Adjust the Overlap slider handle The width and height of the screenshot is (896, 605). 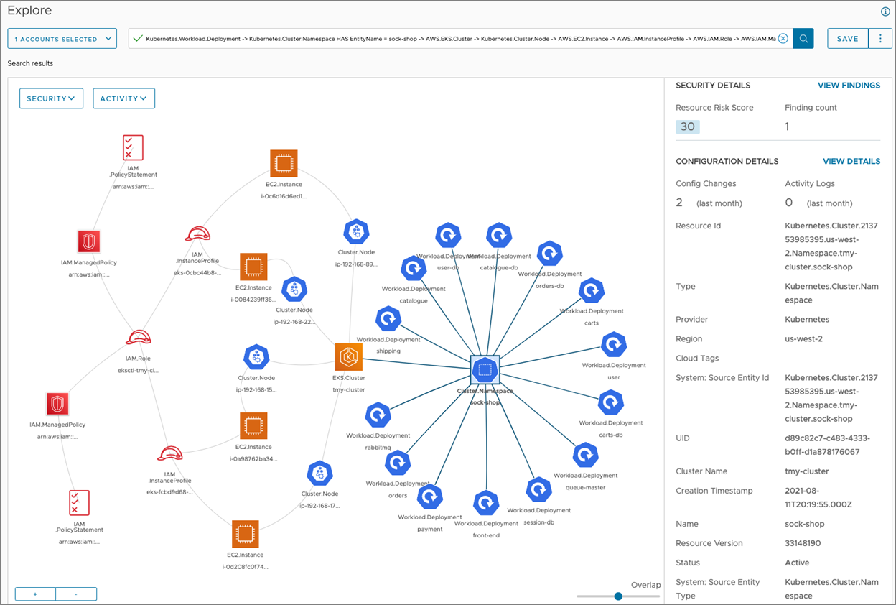click(x=618, y=596)
